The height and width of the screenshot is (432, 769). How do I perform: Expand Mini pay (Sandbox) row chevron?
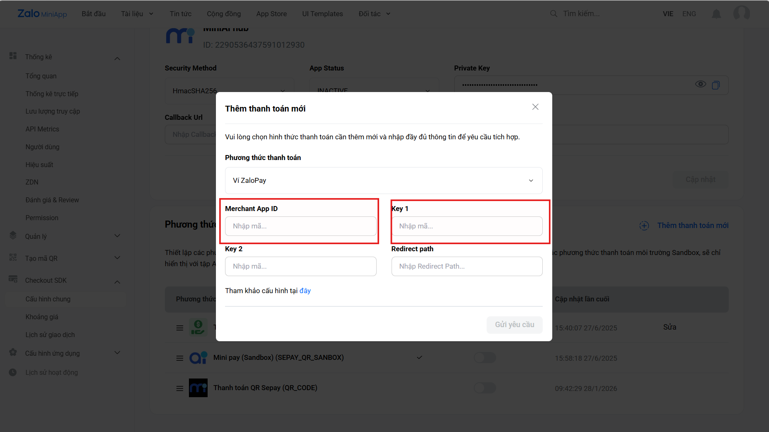coord(419,357)
